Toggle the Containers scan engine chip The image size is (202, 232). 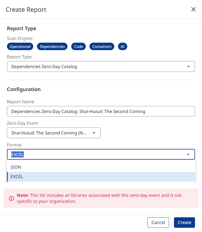[x=102, y=47]
